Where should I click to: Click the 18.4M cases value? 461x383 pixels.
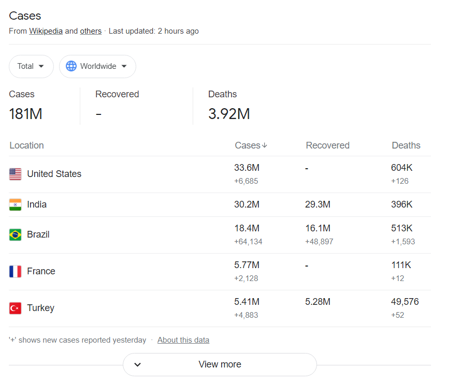point(247,228)
